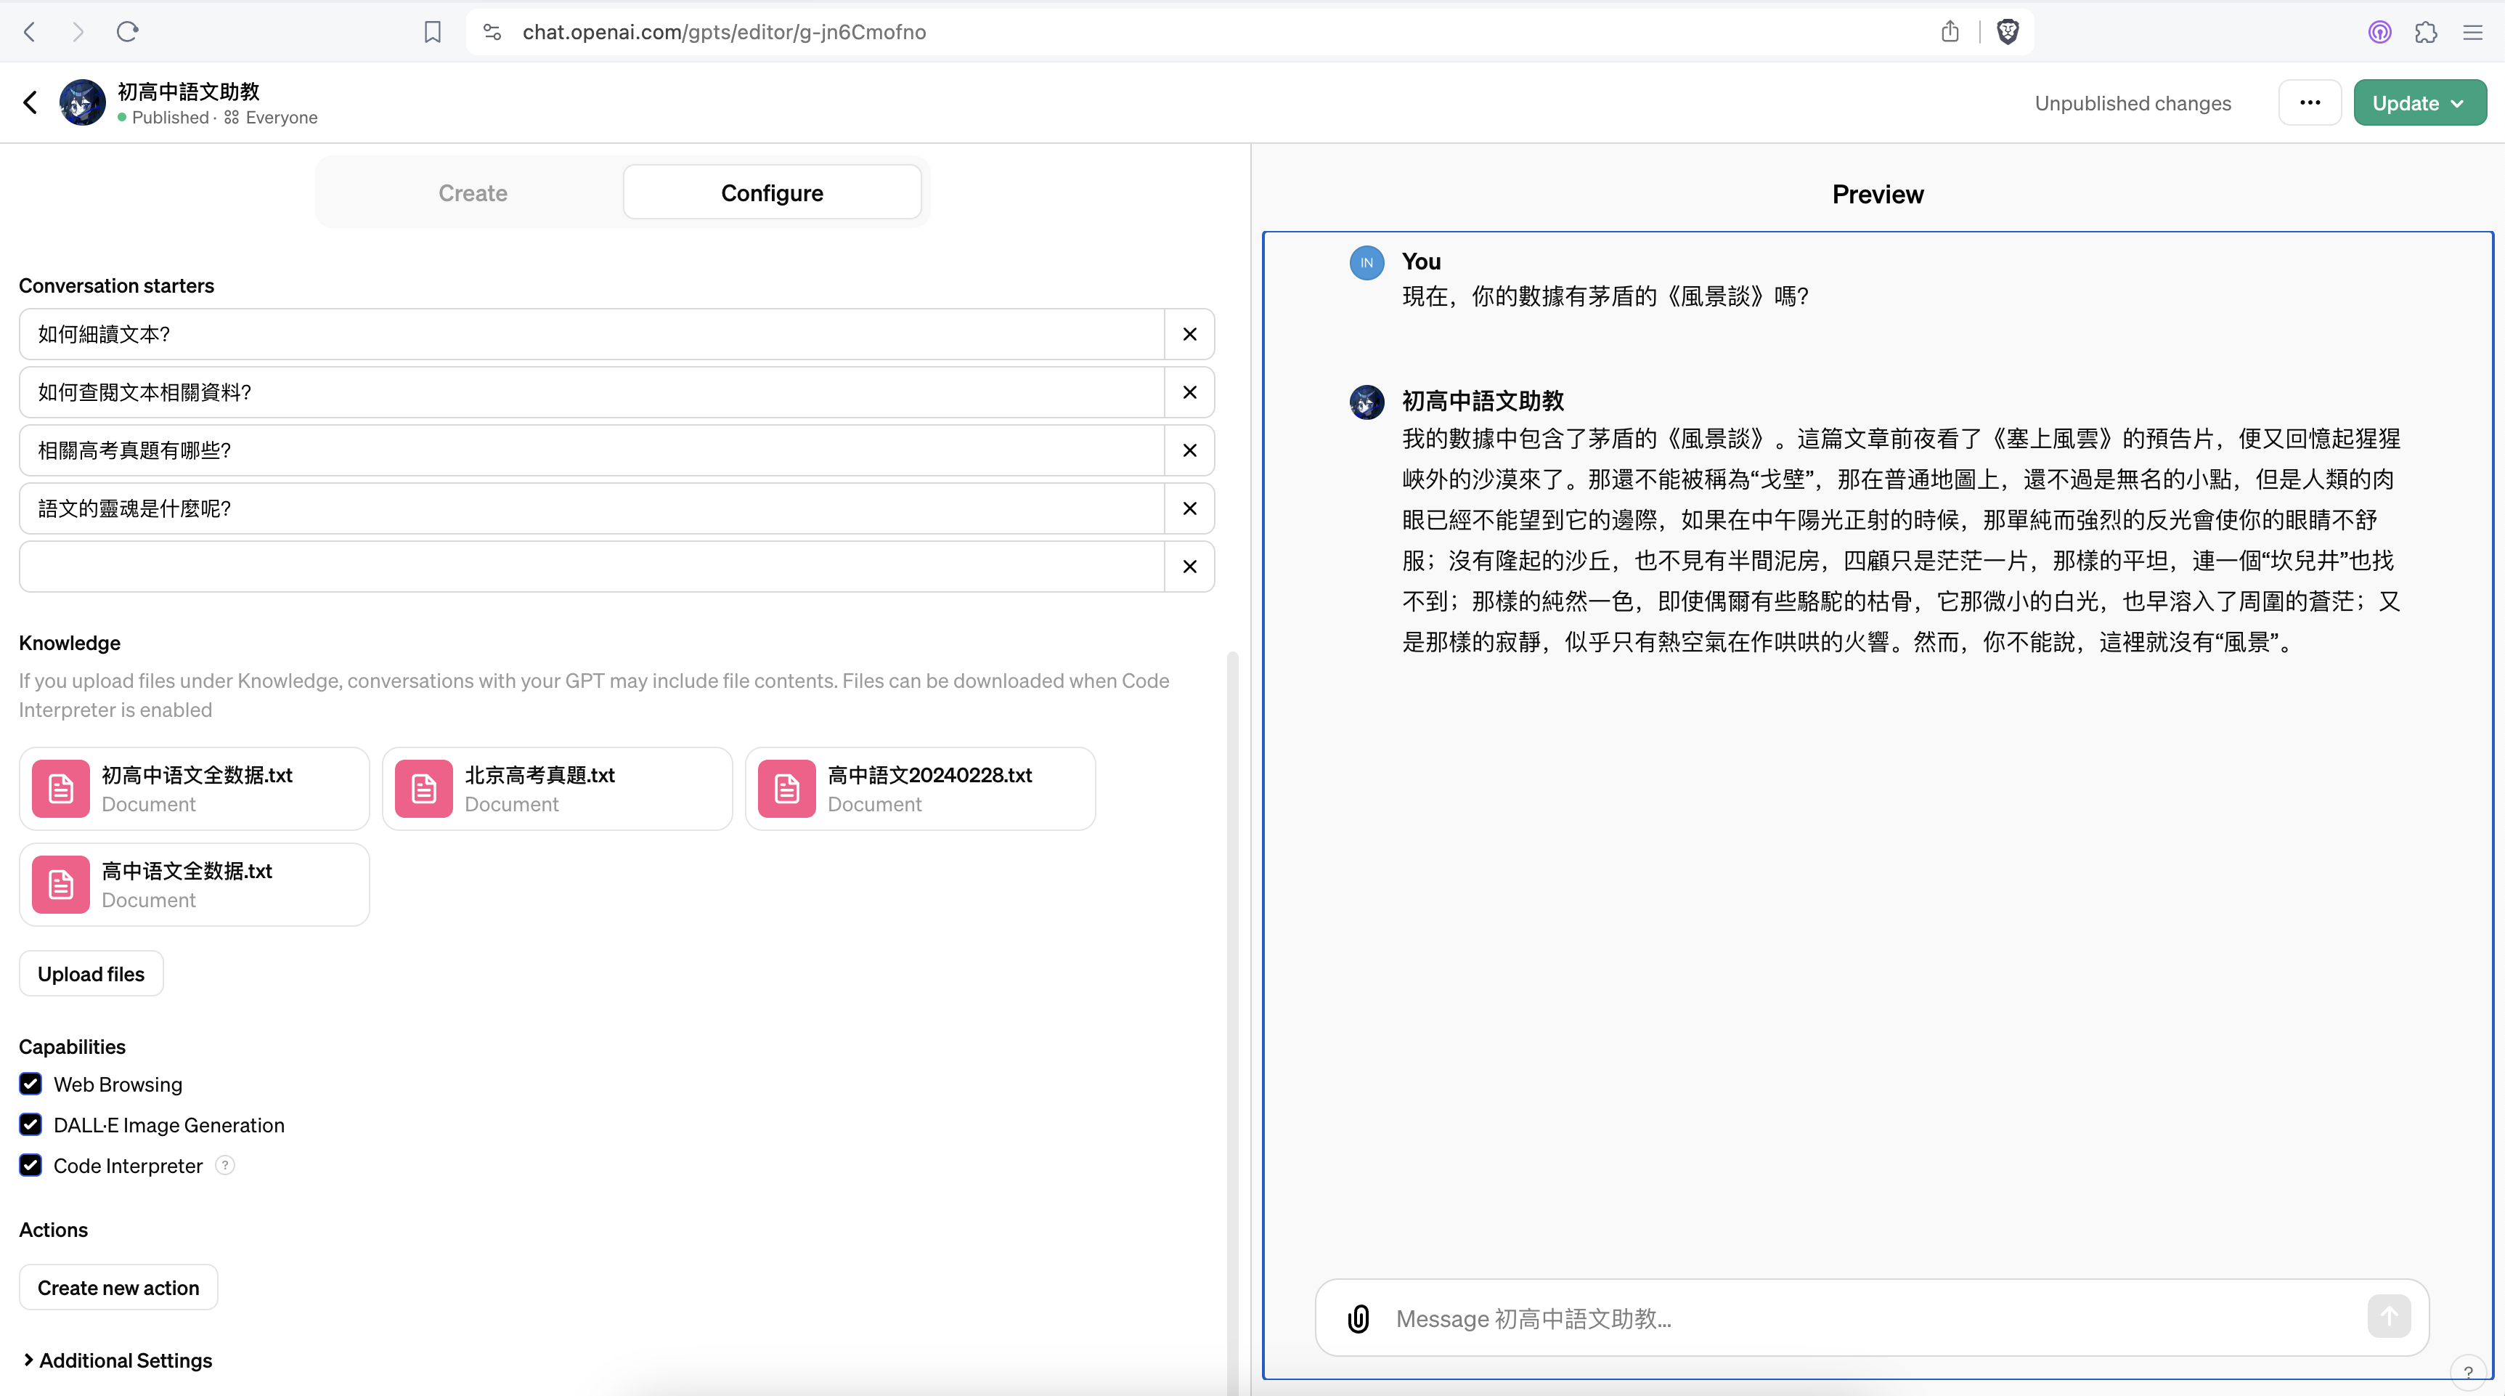The image size is (2505, 1396).
Task: Click the send message arrow button
Action: click(2388, 1316)
